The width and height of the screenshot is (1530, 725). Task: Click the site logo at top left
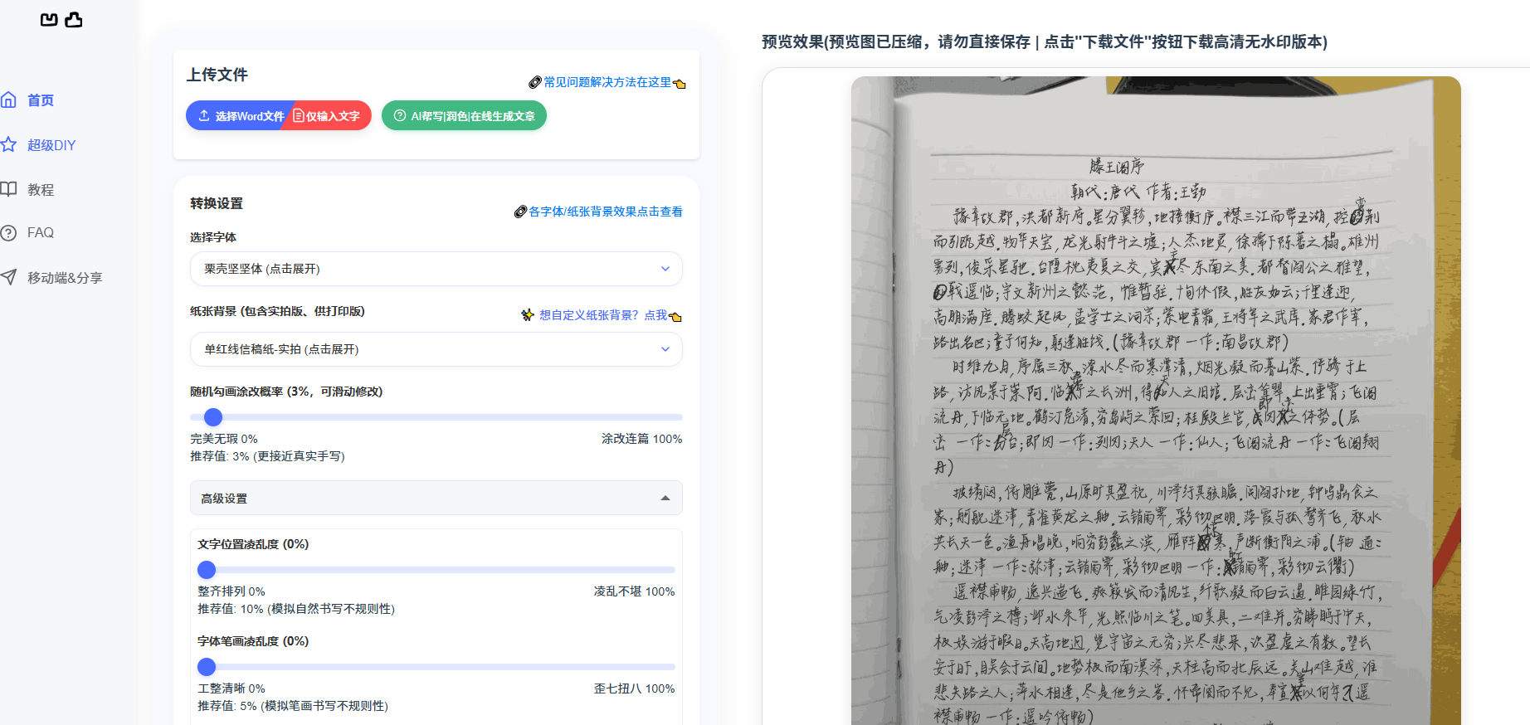point(61,20)
